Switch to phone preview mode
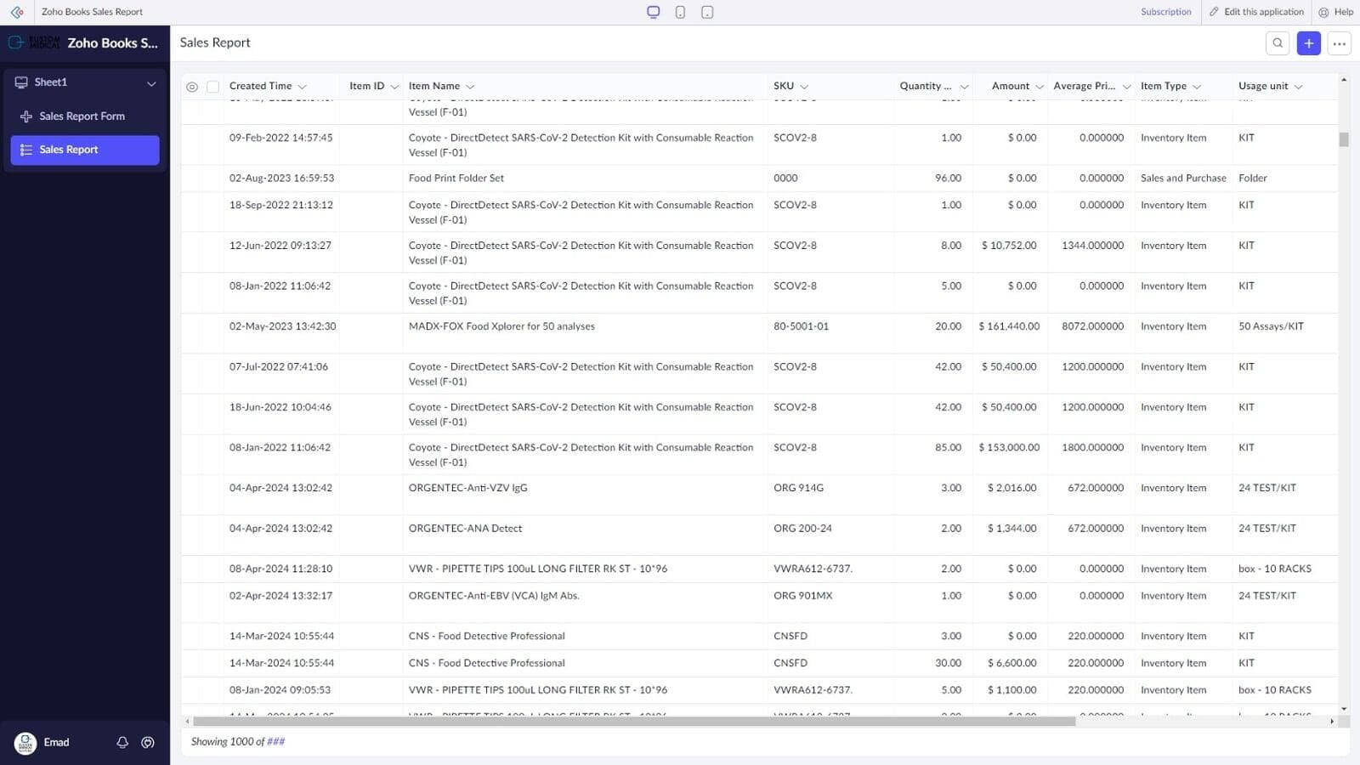 tap(680, 12)
